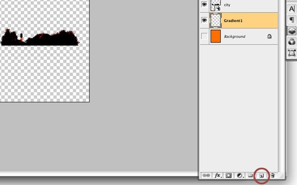Click the Background layer lock icon
Image resolution: width=297 pixels, height=185 pixels.
point(269,36)
